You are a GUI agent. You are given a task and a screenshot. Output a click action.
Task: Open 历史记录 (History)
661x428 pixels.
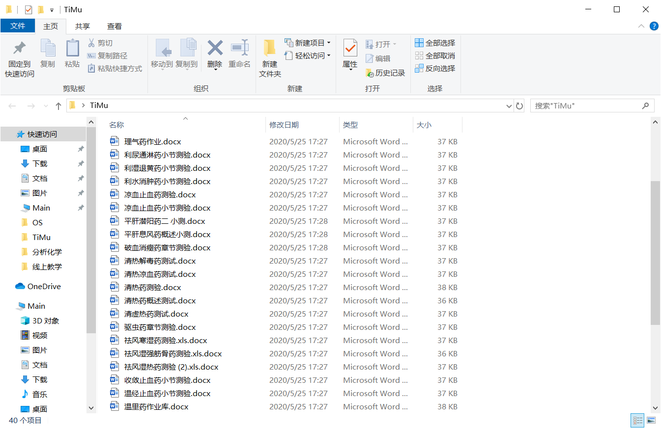[x=385, y=73]
